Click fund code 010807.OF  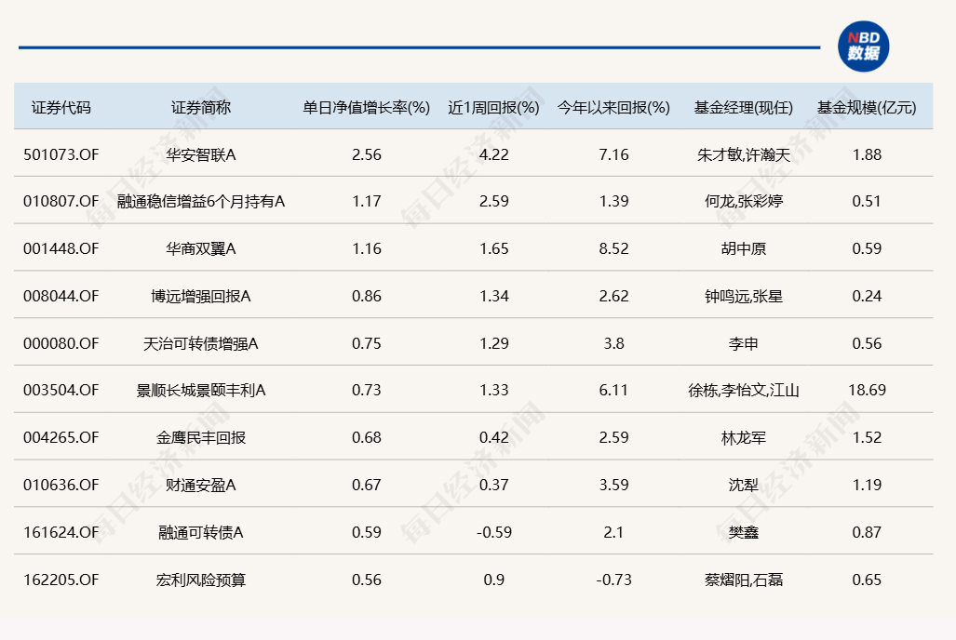pyautogui.click(x=61, y=201)
